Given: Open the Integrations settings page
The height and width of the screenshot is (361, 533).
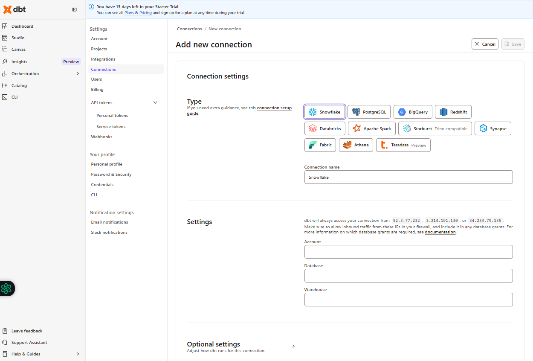Looking at the screenshot, I should 103,59.
